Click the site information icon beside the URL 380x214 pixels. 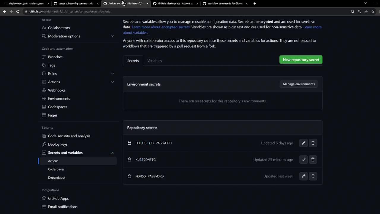(x=26, y=12)
